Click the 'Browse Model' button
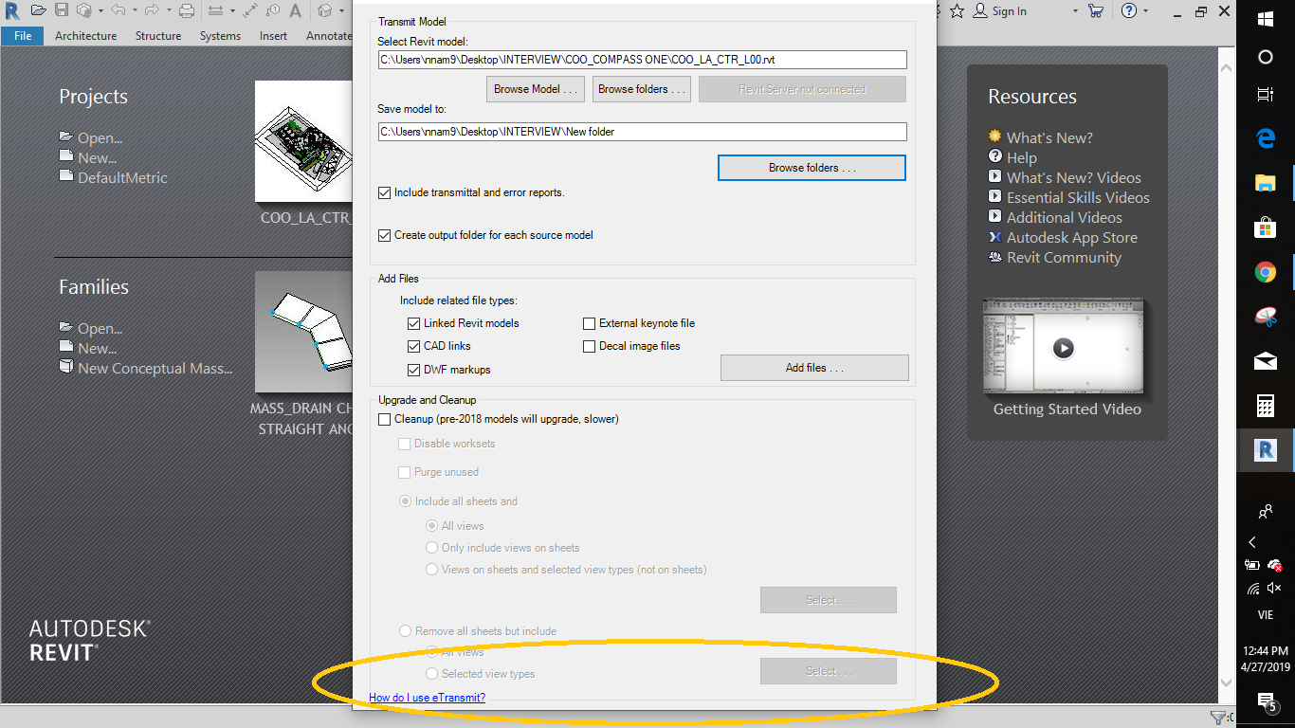The image size is (1295, 728). click(x=535, y=88)
